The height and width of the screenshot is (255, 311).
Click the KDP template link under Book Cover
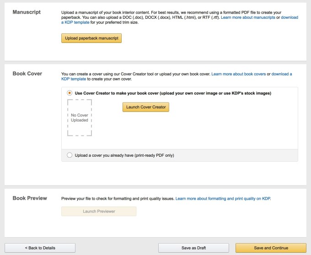point(74,79)
